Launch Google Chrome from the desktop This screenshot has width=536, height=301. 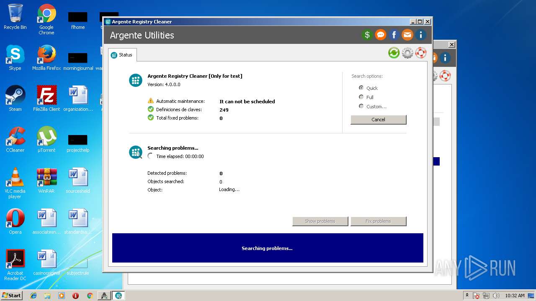pos(46,20)
